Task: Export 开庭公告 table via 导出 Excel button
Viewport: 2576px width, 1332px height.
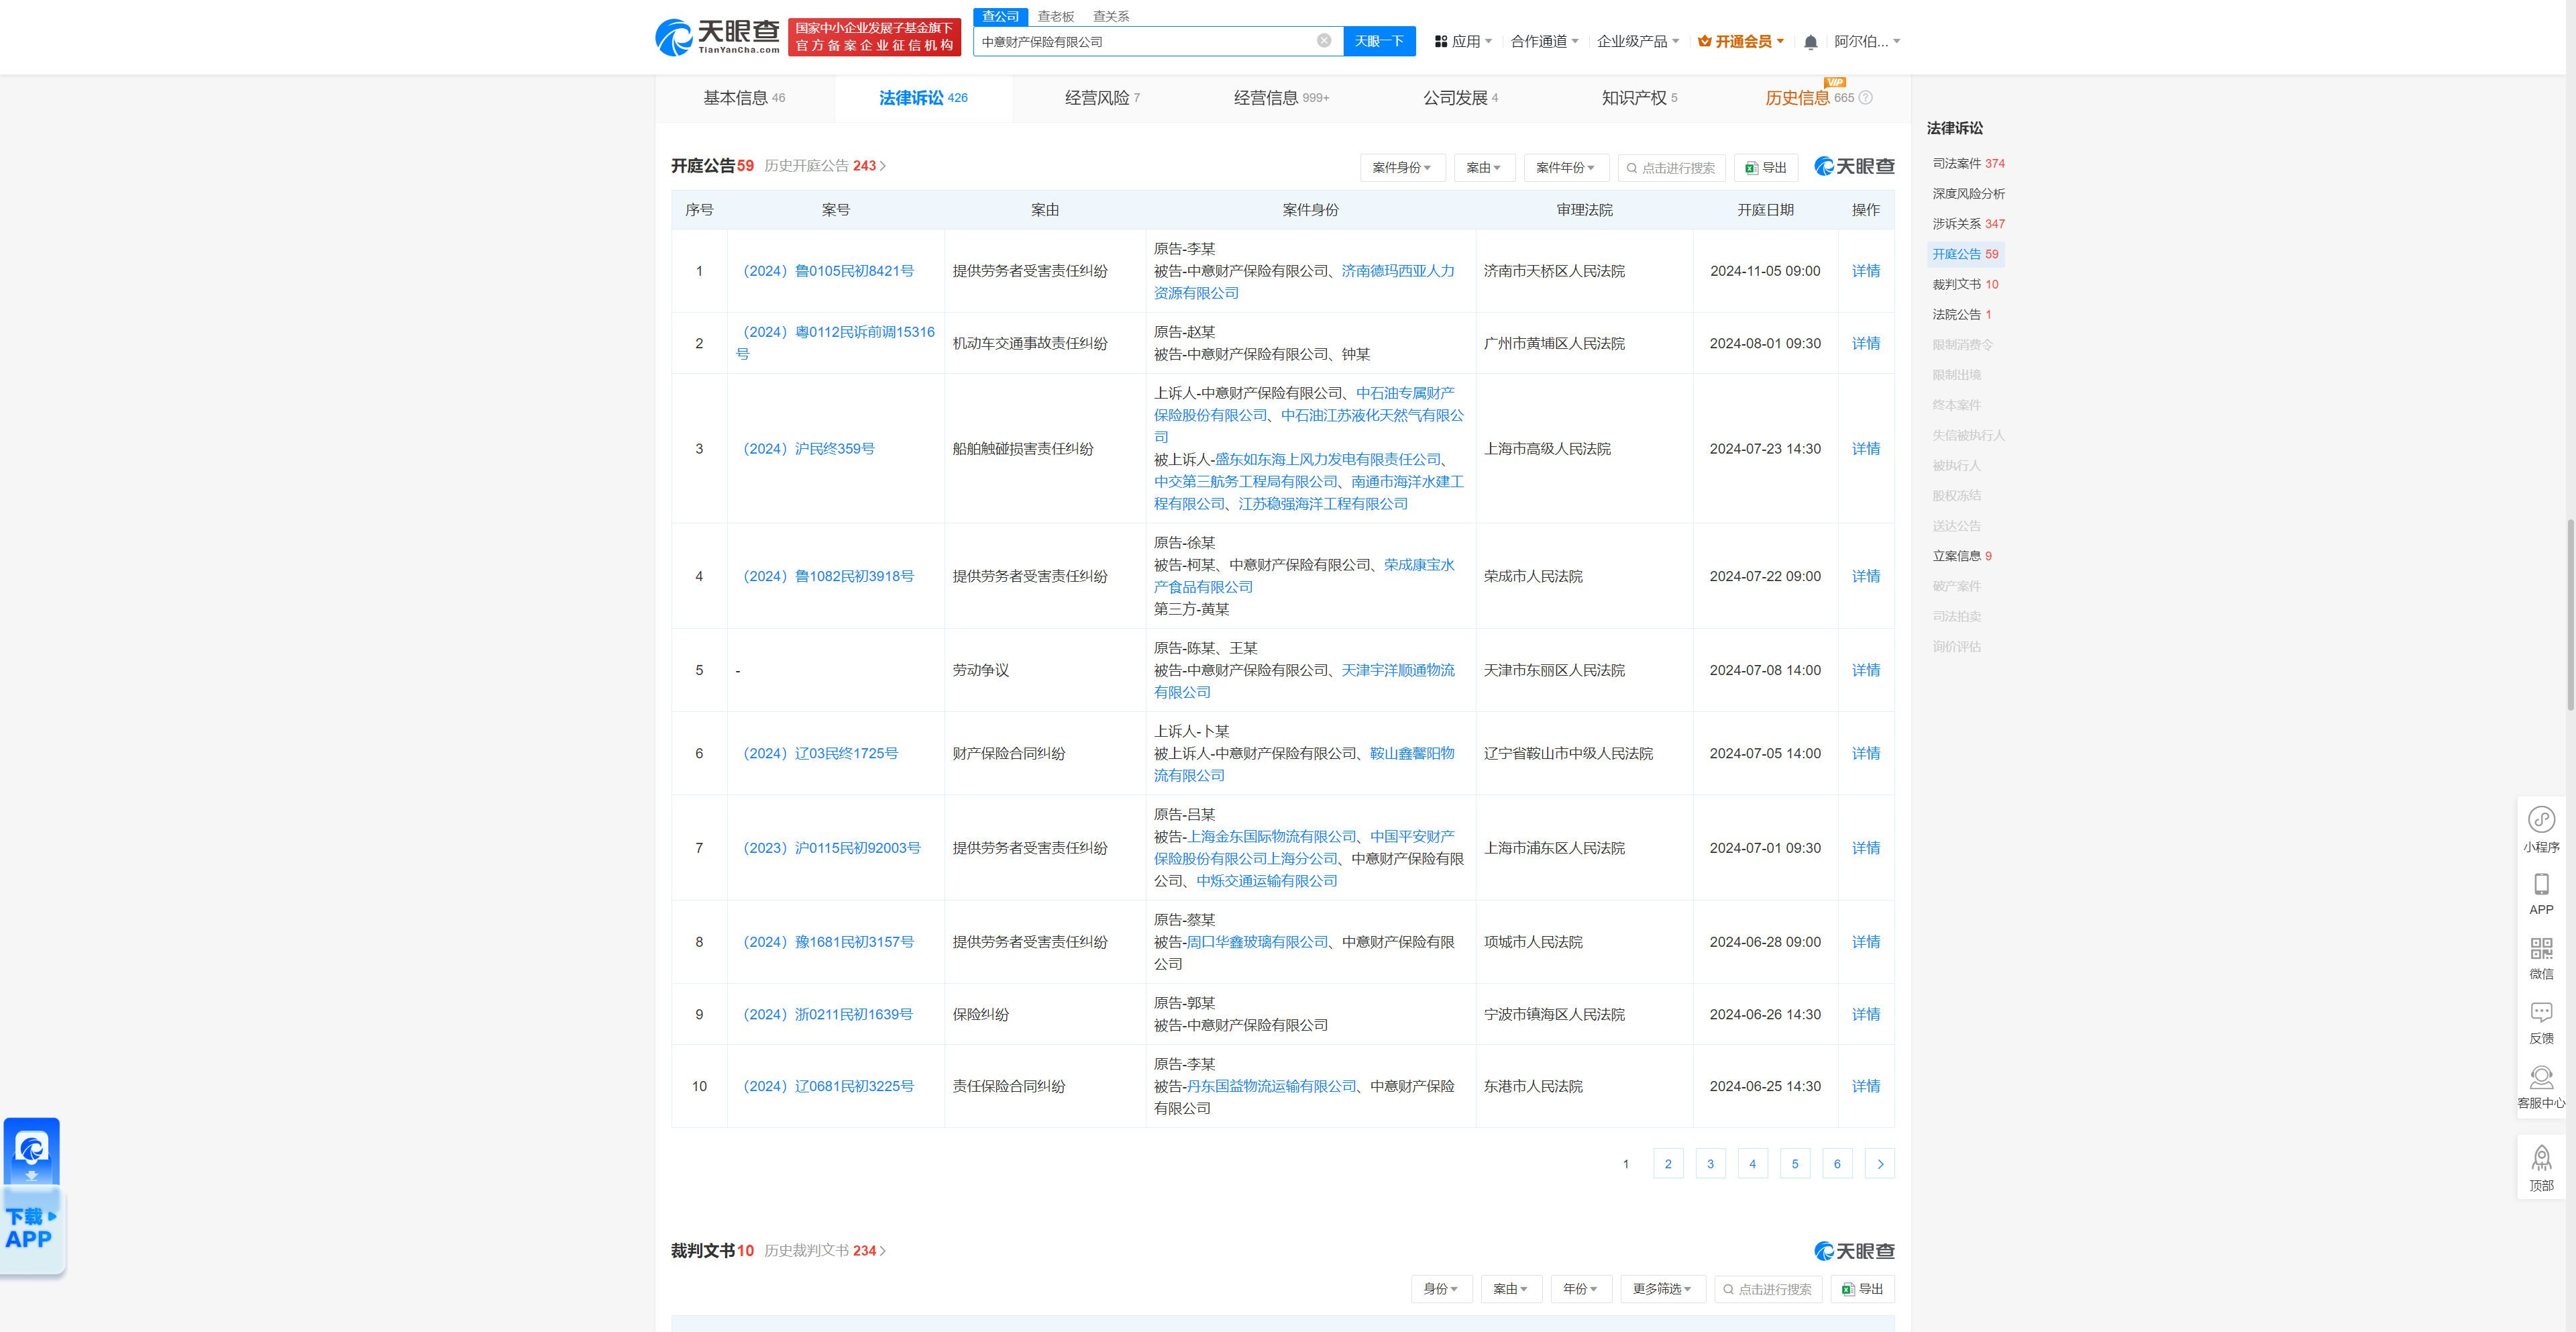Action: point(1766,168)
